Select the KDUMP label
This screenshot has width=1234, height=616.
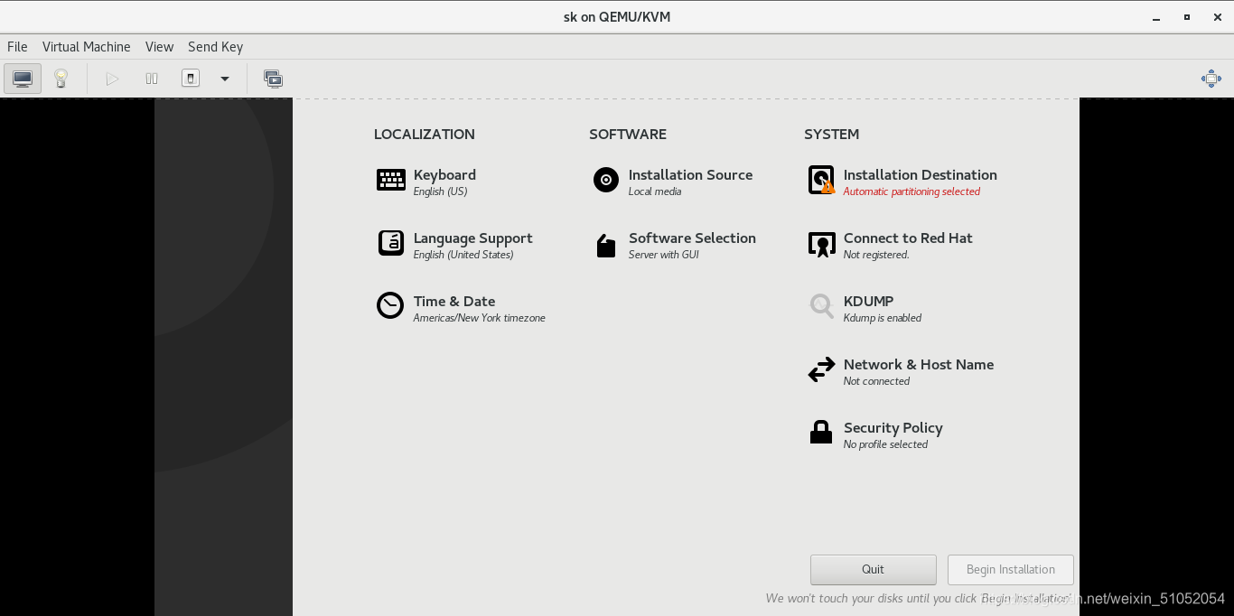point(869,302)
